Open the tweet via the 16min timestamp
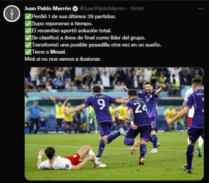This screenshot has height=183, width=209. click(x=137, y=8)
